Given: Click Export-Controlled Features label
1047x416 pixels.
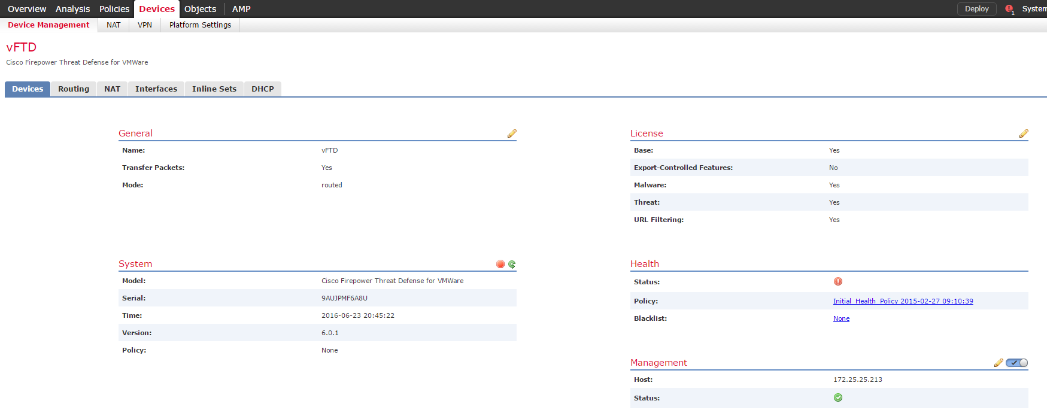Looking at the screenshot, I should [683, 168].
